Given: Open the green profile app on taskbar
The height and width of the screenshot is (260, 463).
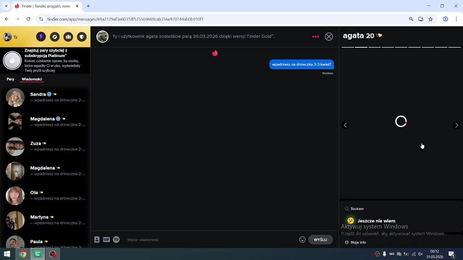Looking at the screenshot, I should click(x=38, y=254).
